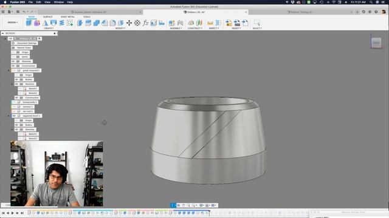The width and height of the screenshot is (389, 218).
Task: Open Document Settings in browser
Action: 27,43
